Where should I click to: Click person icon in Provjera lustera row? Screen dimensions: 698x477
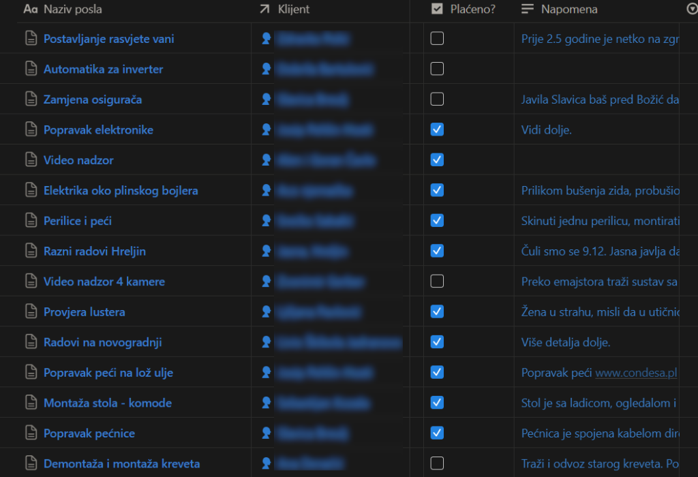coord(267,311)
